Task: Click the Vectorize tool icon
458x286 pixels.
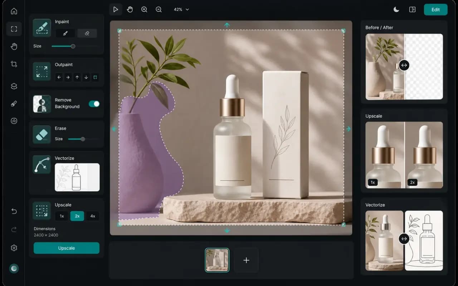Action: coord(42,164)
